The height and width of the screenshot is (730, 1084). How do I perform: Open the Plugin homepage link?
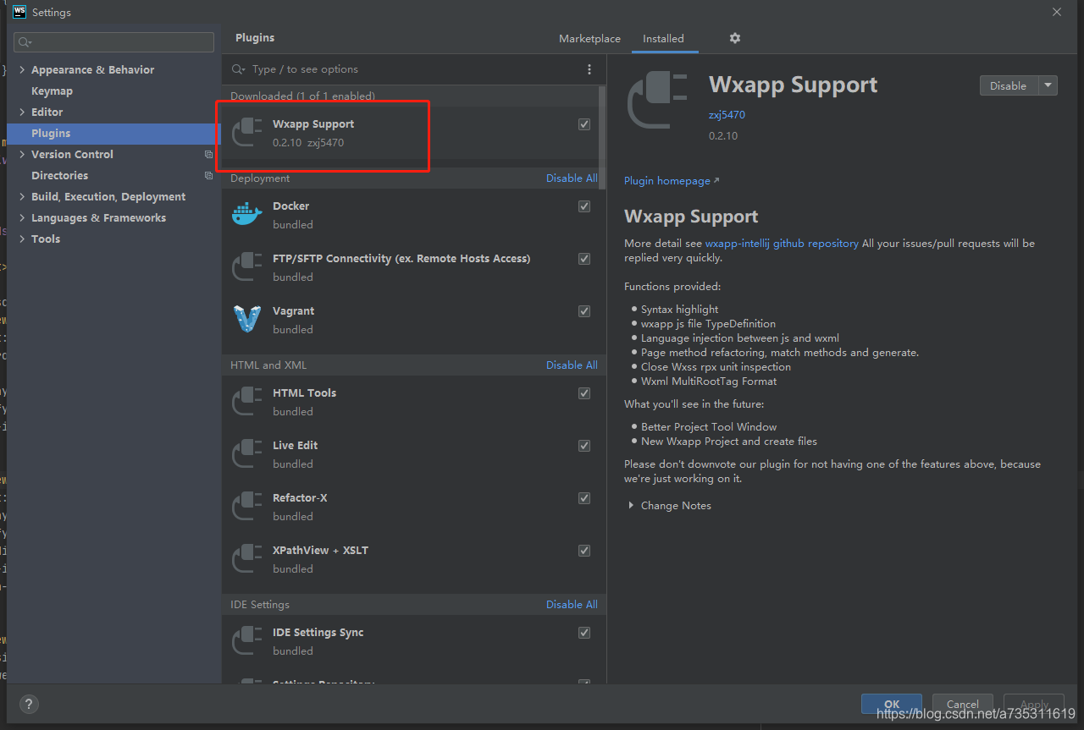671,181
